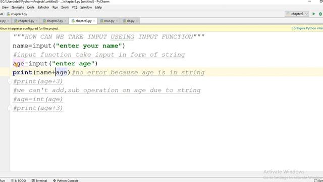
Task: Minimize the PyCharm window
Action: coord(309,2)
